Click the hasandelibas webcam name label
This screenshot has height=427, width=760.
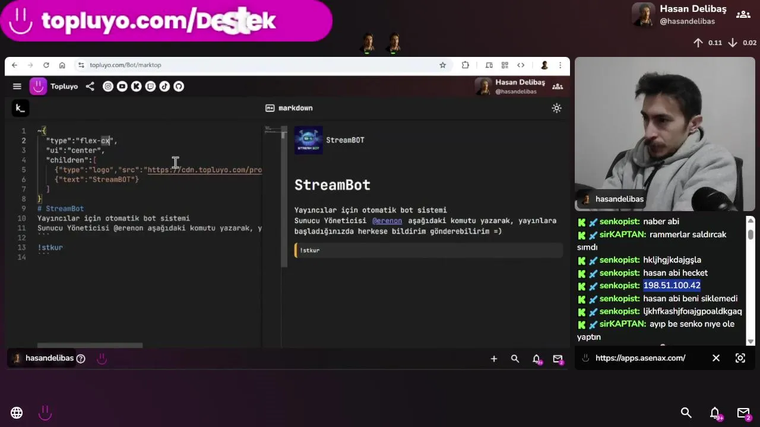pos(612,199)
